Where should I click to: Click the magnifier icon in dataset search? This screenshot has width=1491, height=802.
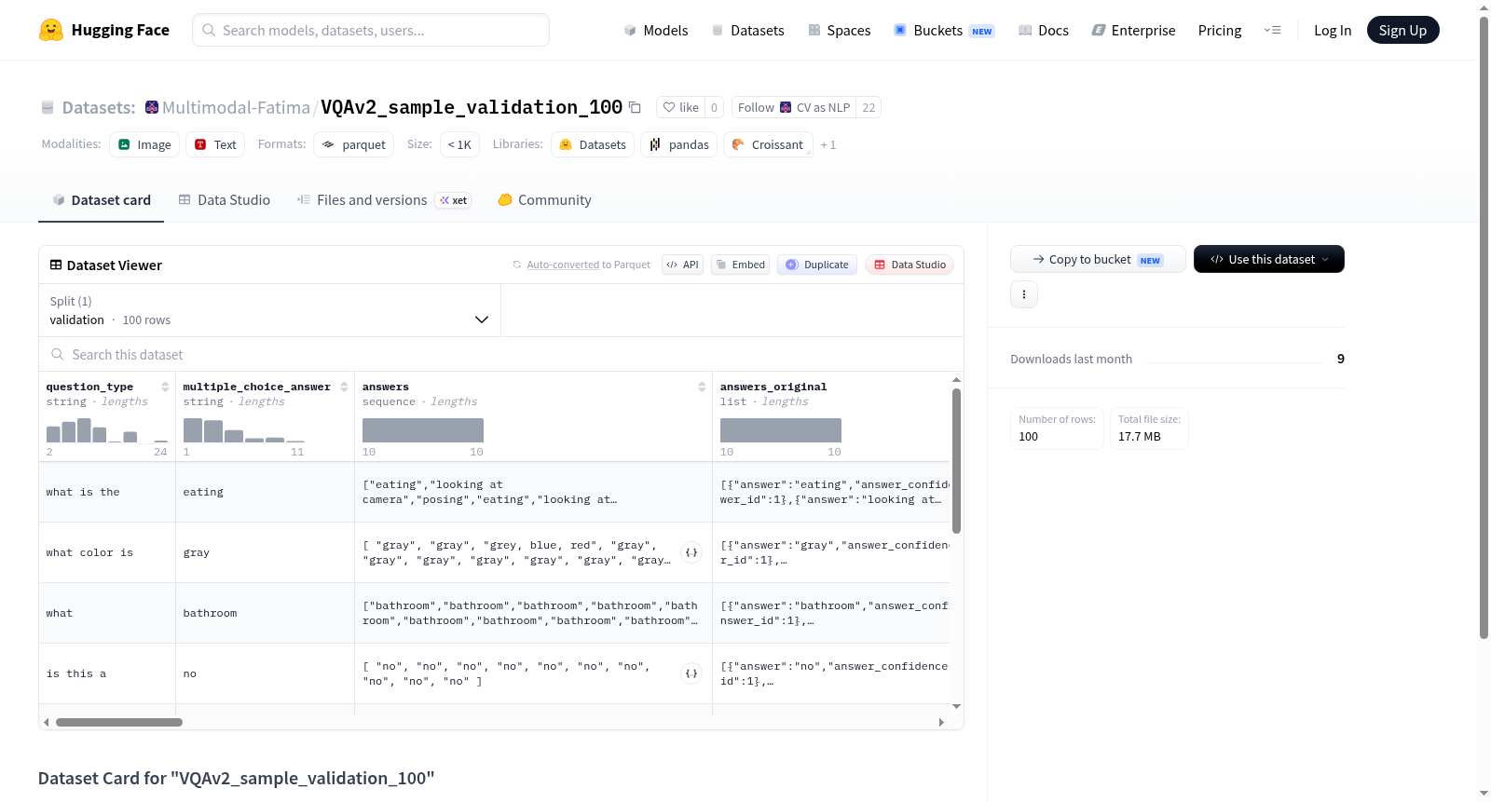click(58, 354)
